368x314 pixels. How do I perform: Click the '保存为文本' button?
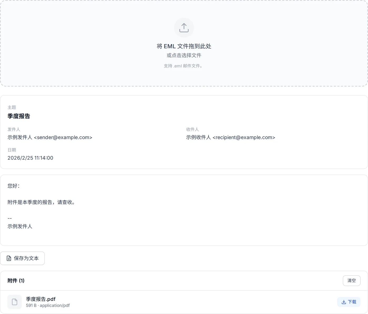click(22, 258)
